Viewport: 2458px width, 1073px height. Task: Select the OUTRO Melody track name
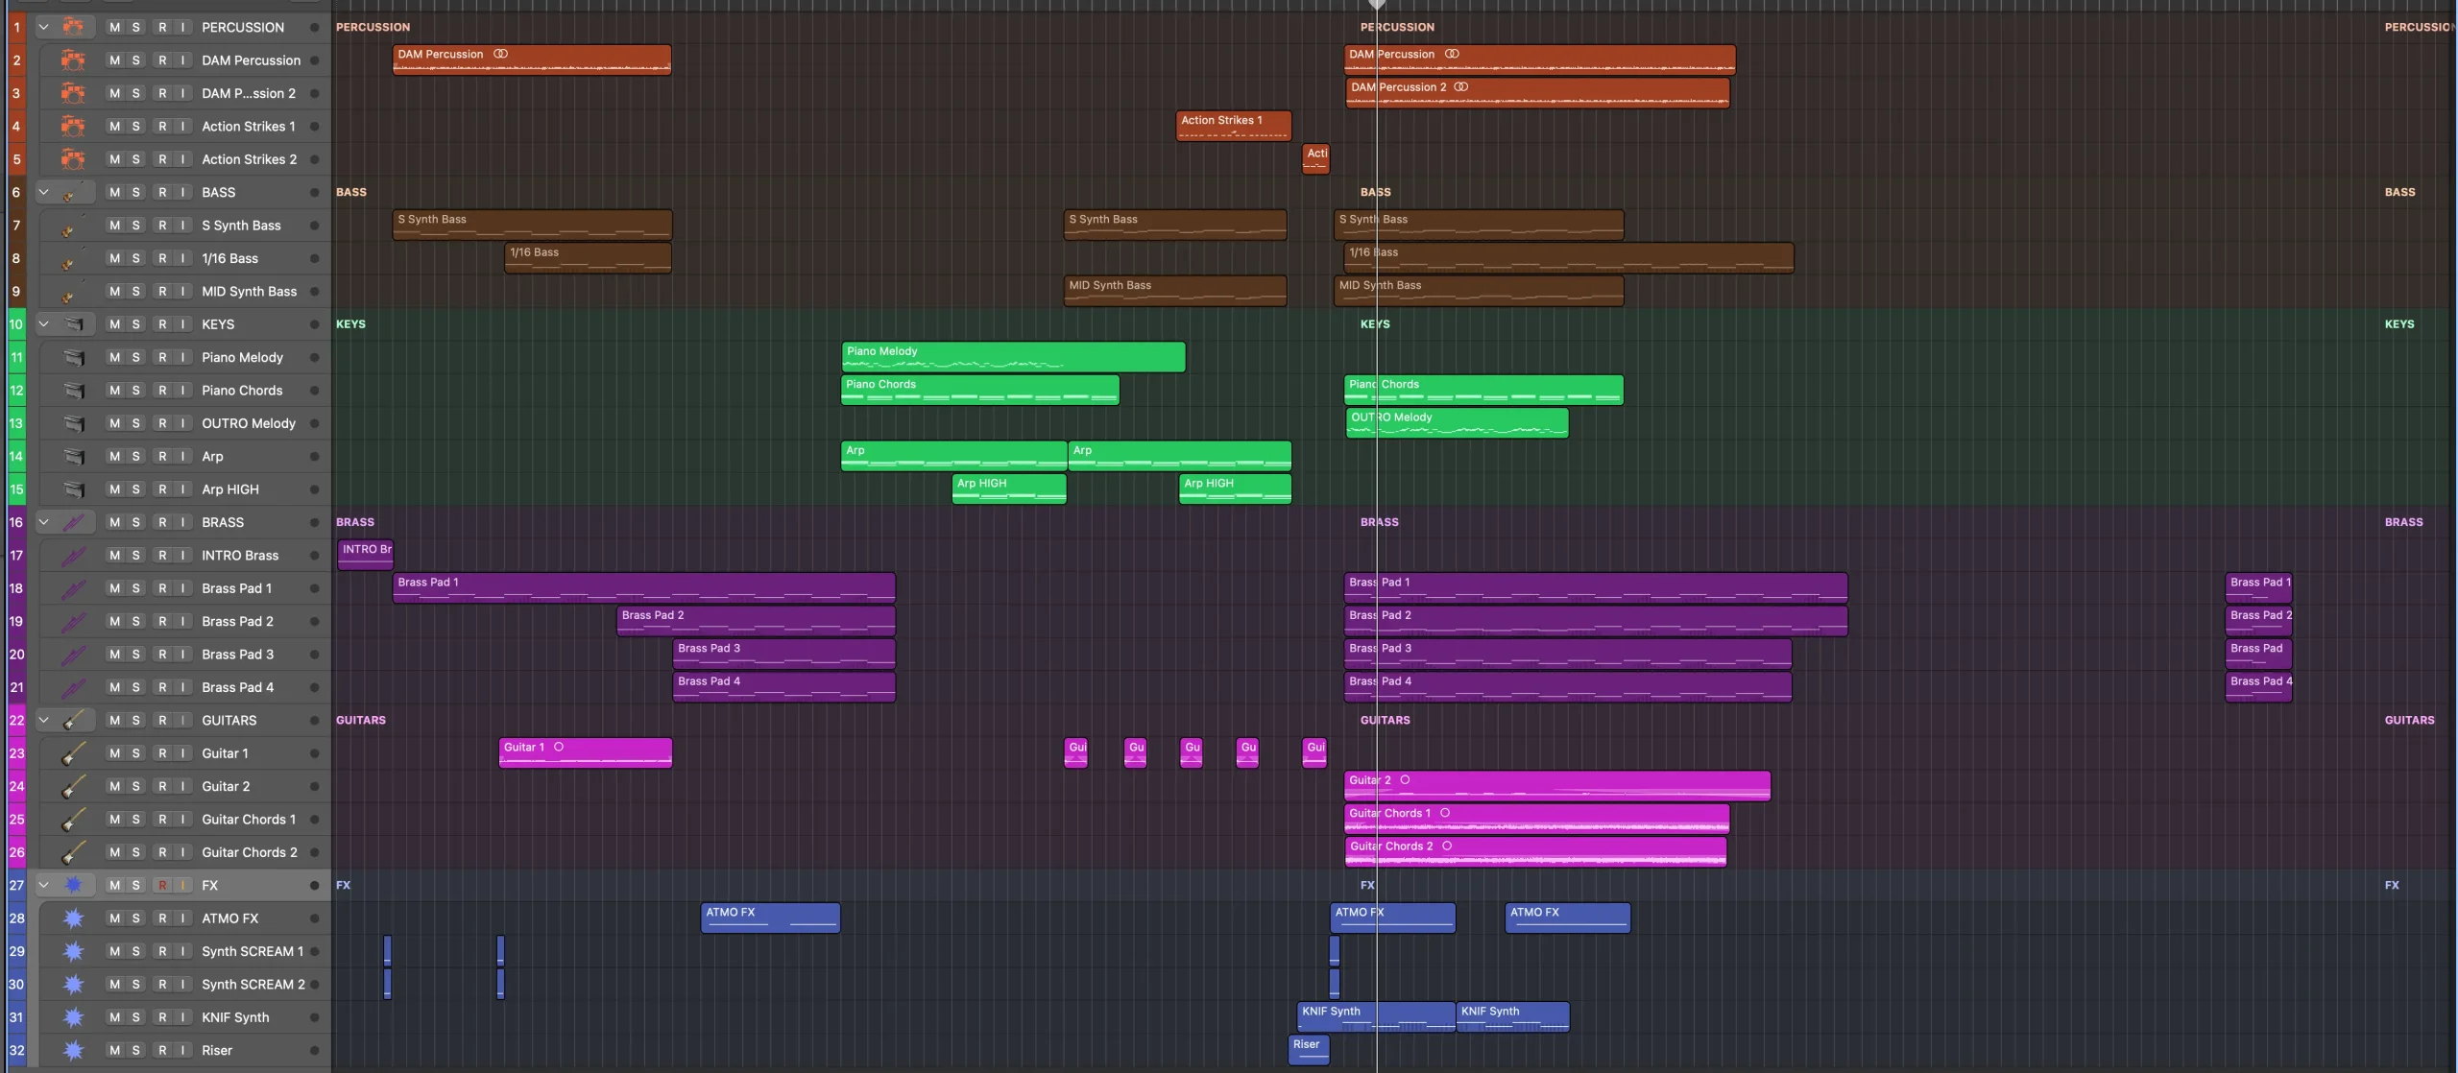pos(249,423)
